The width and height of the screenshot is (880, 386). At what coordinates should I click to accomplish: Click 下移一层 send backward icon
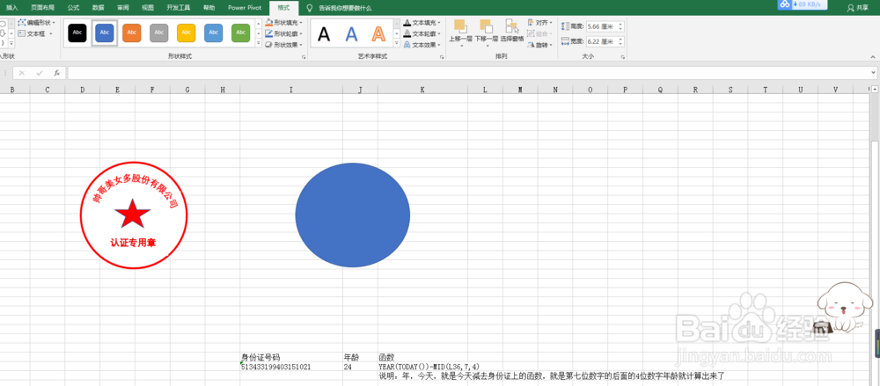(486, 26)
